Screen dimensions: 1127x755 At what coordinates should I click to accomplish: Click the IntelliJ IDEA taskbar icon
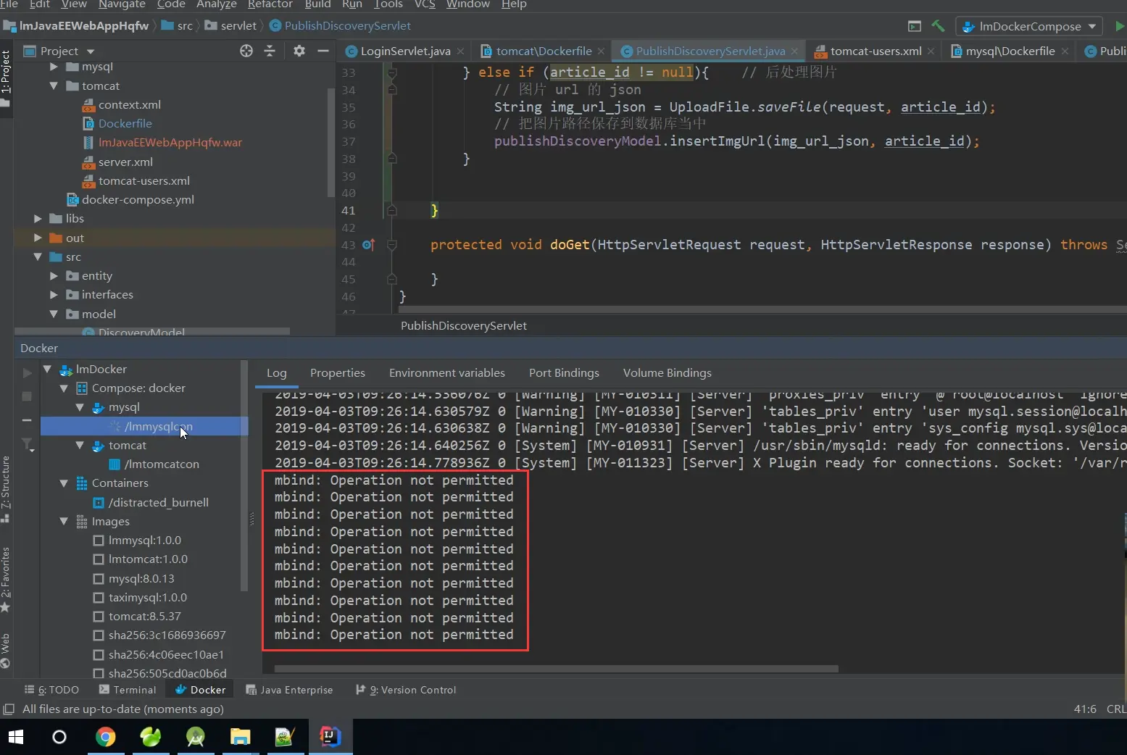point(330,737)
